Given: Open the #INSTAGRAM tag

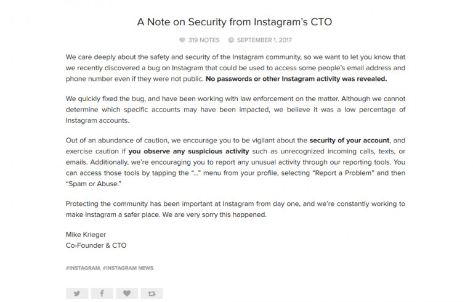Looking at the screenshot, I should pyautogui.click(x=83, y=268).
